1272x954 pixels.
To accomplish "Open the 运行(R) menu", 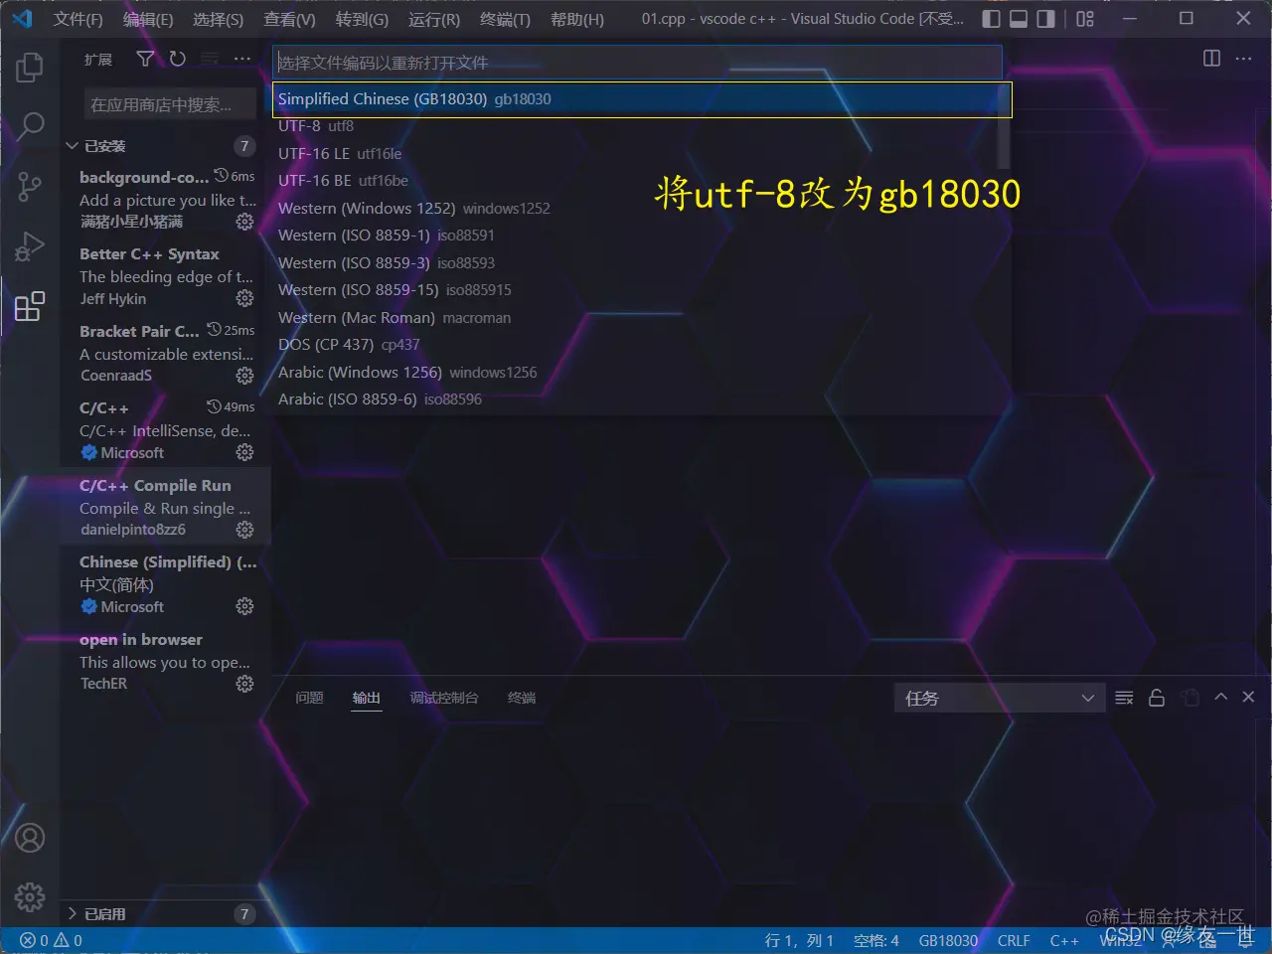I will pyautogui.click(x=434, y=19).
